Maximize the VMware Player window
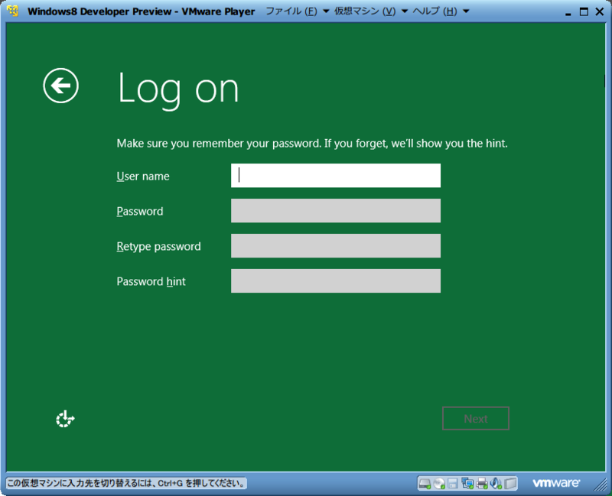This screenshot has height=496, width=612. [584, 11]
